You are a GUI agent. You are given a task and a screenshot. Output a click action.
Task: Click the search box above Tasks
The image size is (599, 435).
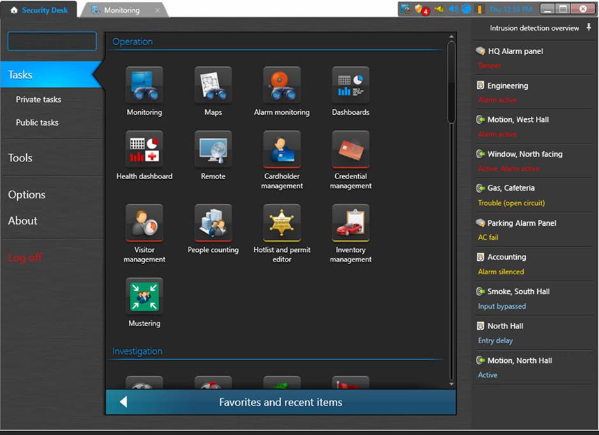point(52,41)
